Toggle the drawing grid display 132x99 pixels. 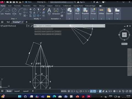[x=69, y=91]
